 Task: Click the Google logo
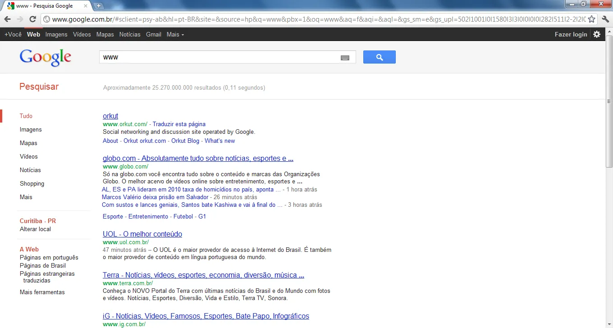tap(45, 58)
